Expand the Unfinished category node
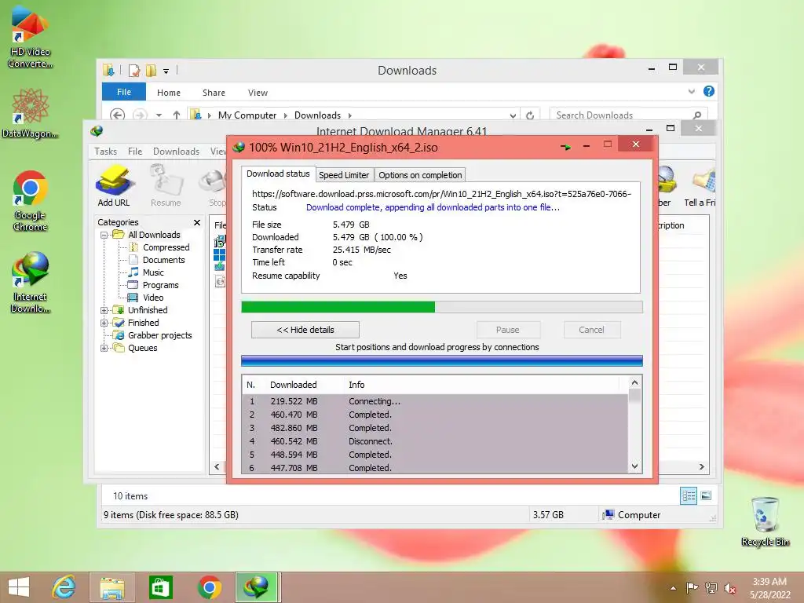 pyautogui.click(x=104, y=310)
